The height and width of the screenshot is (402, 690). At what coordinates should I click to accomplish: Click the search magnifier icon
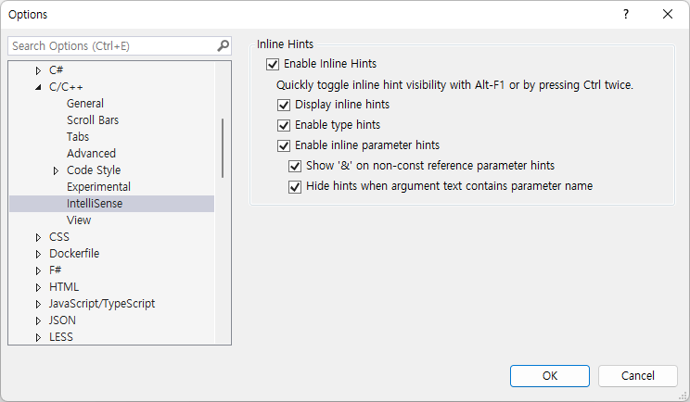point(223,45)
